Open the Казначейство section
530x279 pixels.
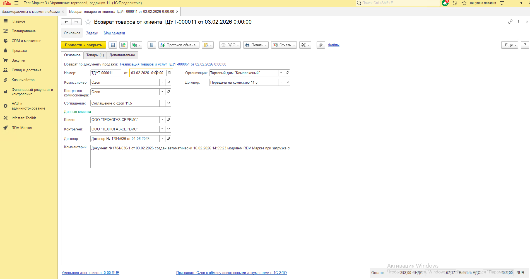tap(23, 80)
